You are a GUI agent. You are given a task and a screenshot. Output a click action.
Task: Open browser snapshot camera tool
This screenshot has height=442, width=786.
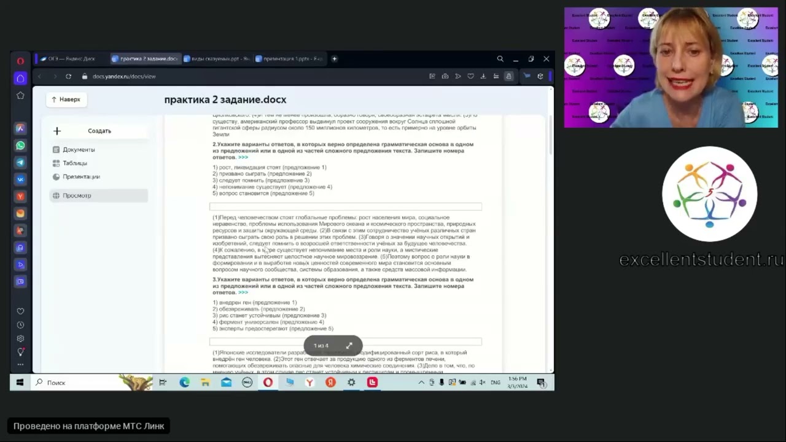click(445, 76)
